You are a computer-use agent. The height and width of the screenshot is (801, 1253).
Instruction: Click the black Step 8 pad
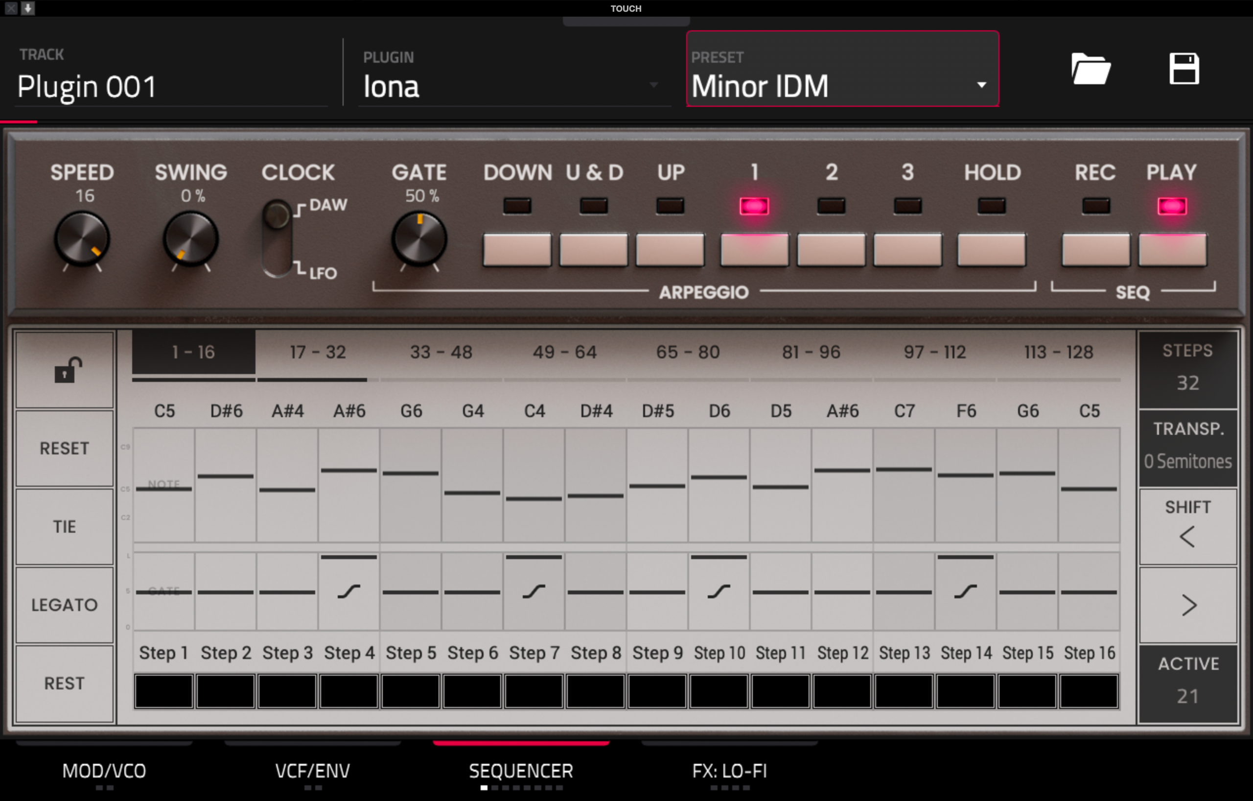[x=595, y=691]
